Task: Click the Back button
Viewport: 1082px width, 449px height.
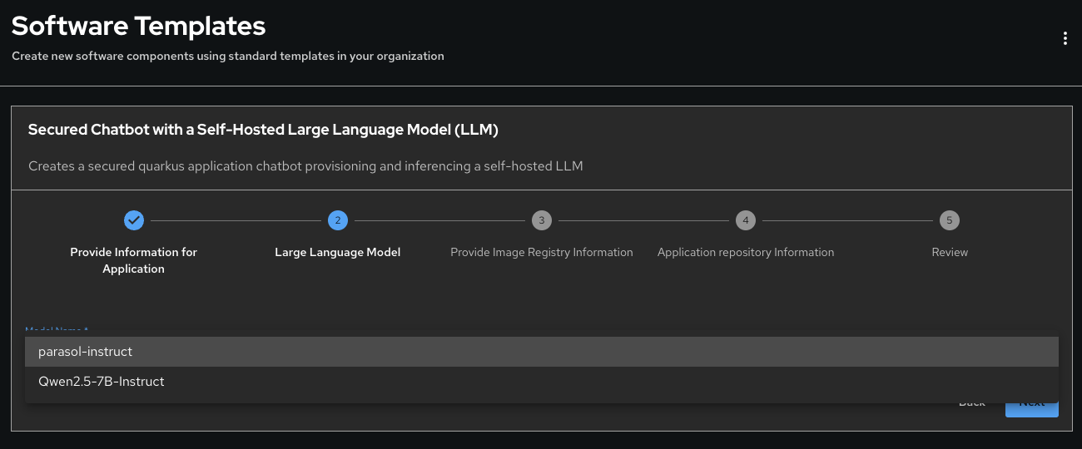Action: tap(972, 403)
